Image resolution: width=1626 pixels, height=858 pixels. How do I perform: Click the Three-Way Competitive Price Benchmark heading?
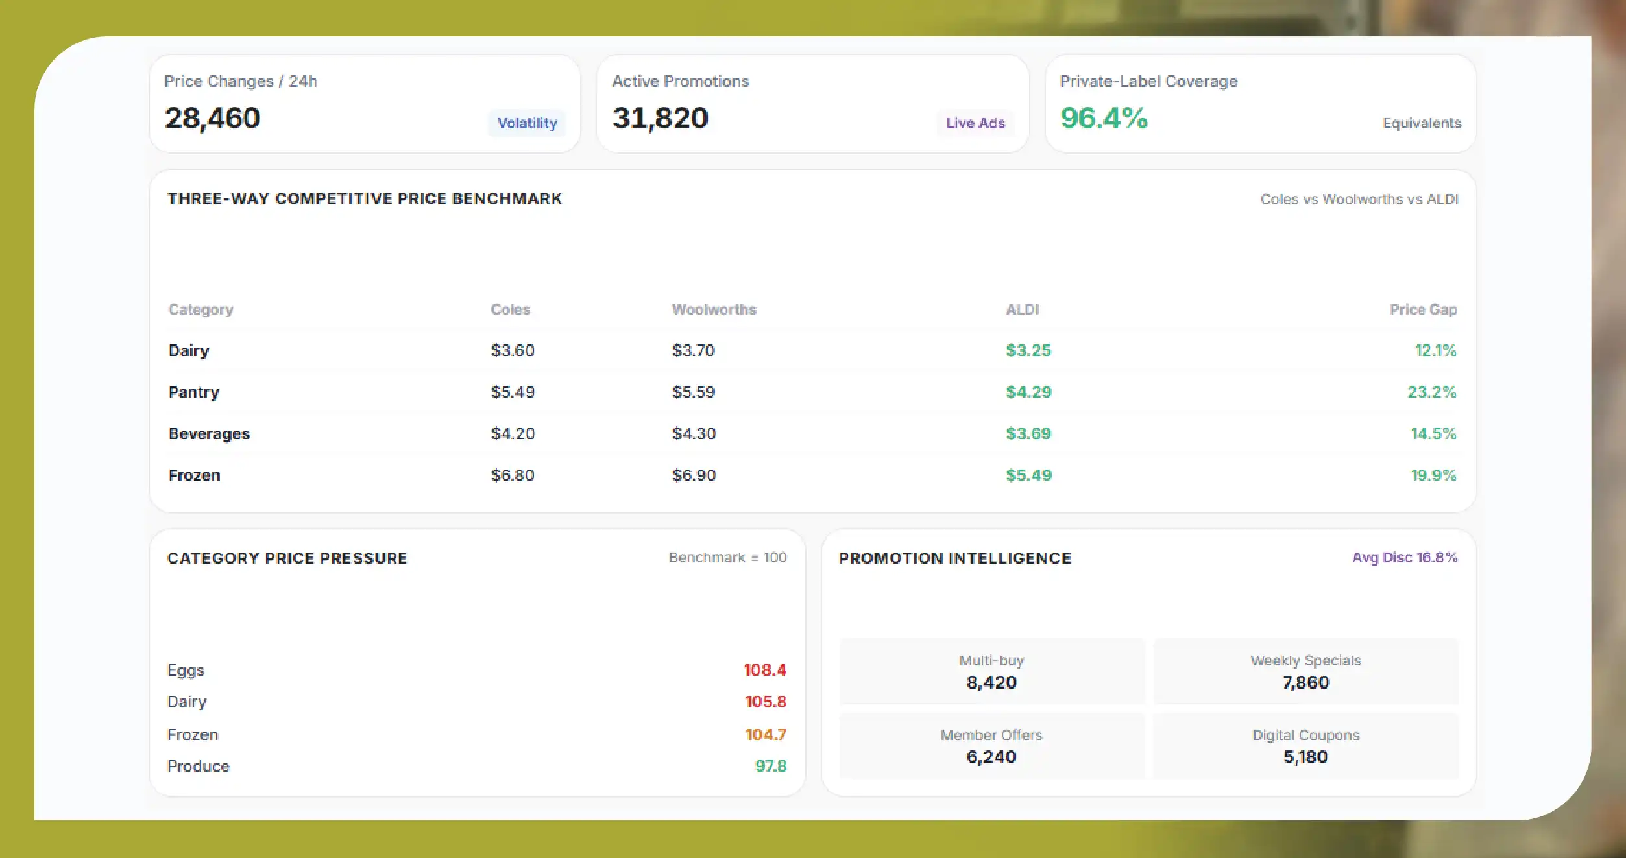(x=365, y=198)
